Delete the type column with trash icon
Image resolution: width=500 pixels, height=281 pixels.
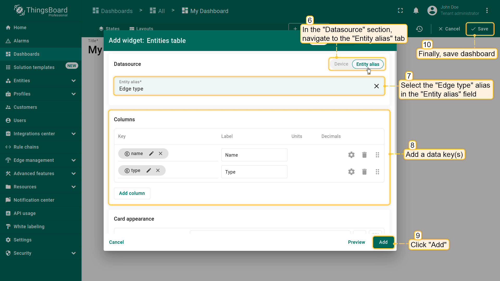364,172
